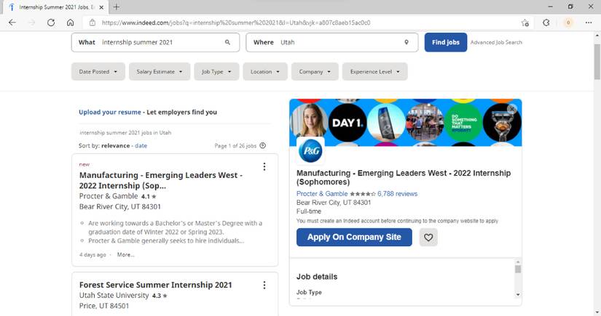
Task: Open options menu for Manufacturing job card
Action: click(x=264, y=166)
